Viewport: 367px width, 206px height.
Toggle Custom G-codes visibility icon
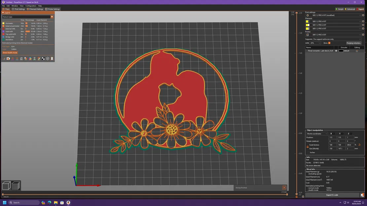pos(39,59)
